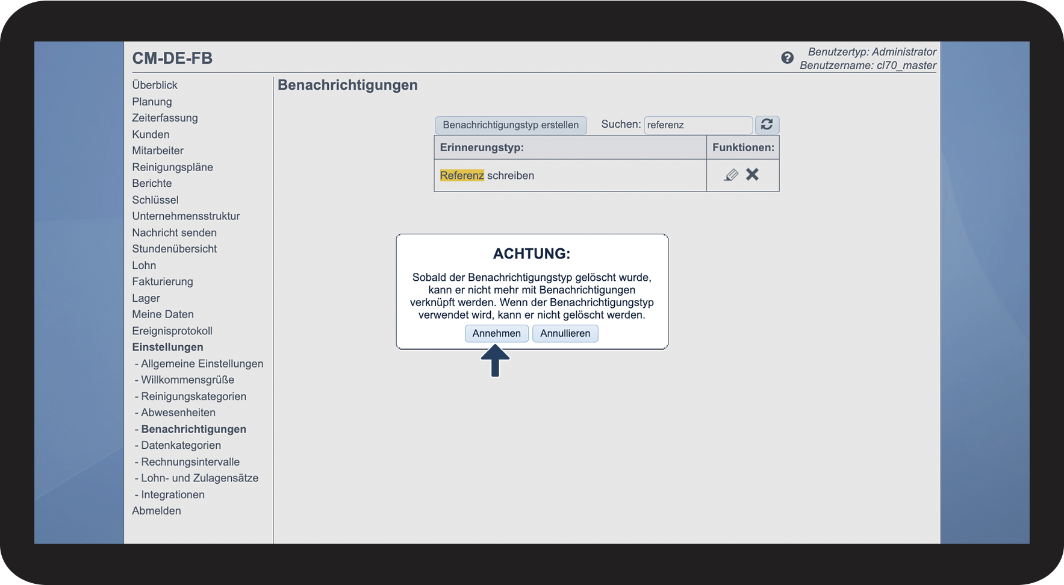Select Nachricht senden
This screenshot has height=585, width=1064.
(x=174, y=233)
